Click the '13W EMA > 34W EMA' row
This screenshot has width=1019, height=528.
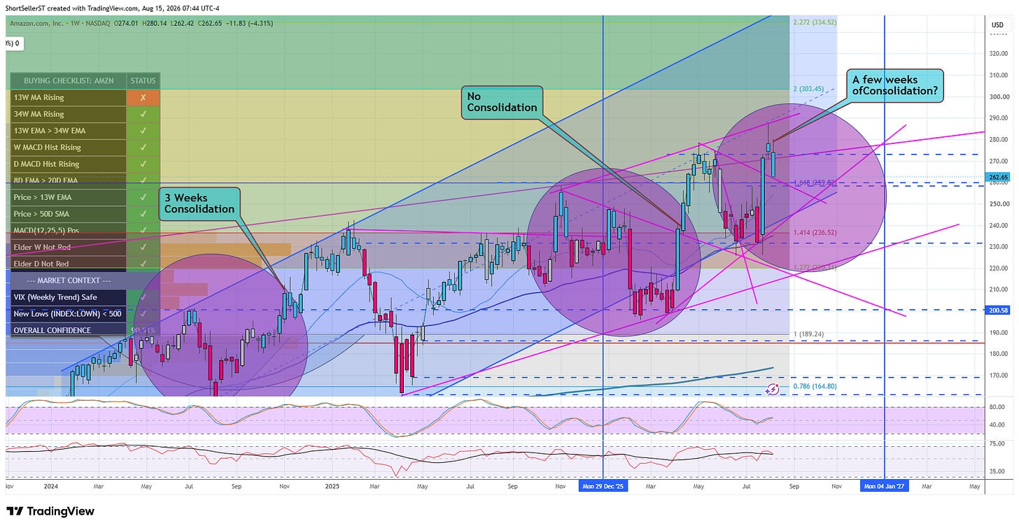click(x=68, y=131)
